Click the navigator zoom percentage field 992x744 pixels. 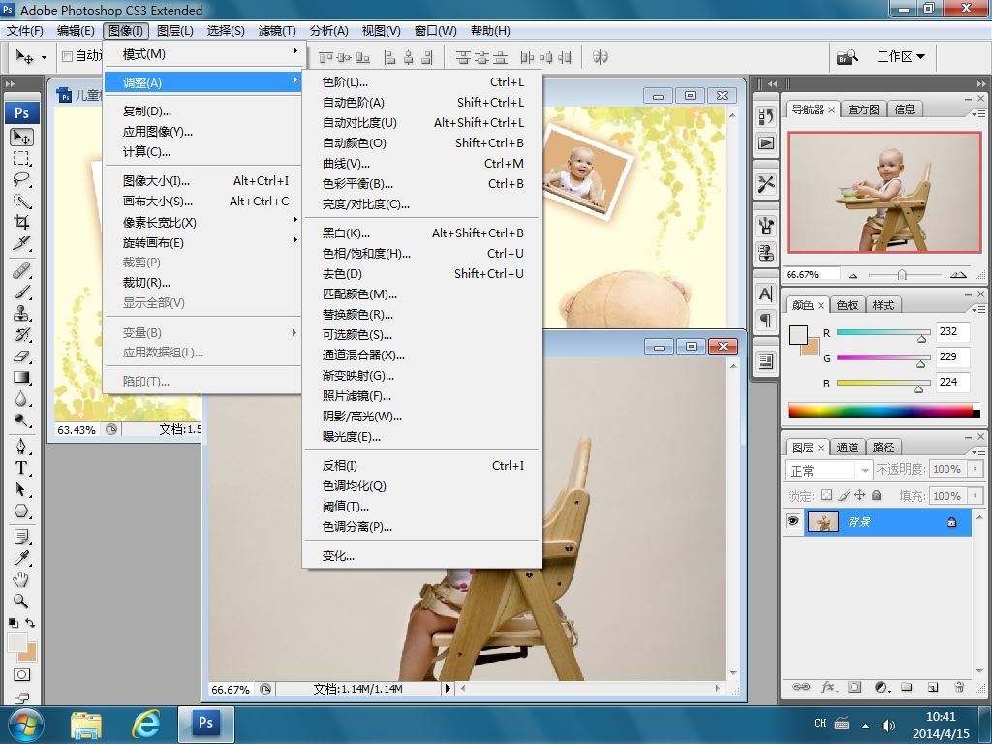point(812,274)
